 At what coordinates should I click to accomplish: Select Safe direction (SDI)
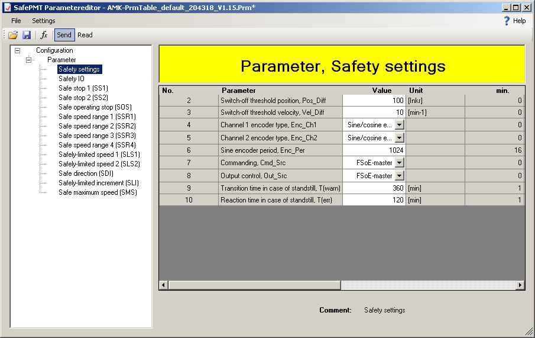[x=86, y=173]
